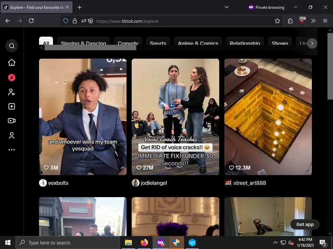Play the Vocal Coach video thumbnail
The image size is (333, 249).
pyautogui.click(x=175, y=117)
